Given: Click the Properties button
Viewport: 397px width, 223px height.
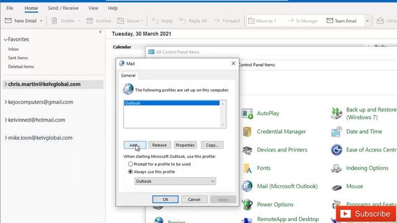Looking at the screenshot, I should [185, 145].
